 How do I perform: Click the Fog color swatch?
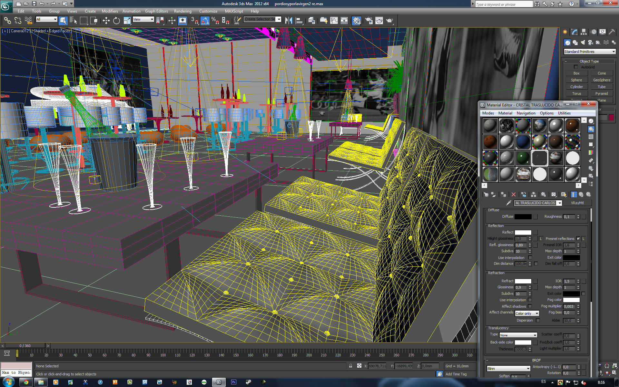pyautogui.click(x=571, y=300)
